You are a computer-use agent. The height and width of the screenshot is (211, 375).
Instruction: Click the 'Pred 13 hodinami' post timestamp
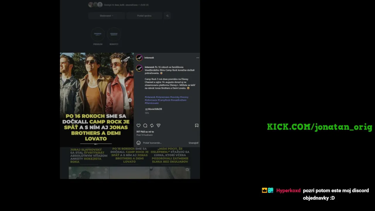tap(144, 135)
